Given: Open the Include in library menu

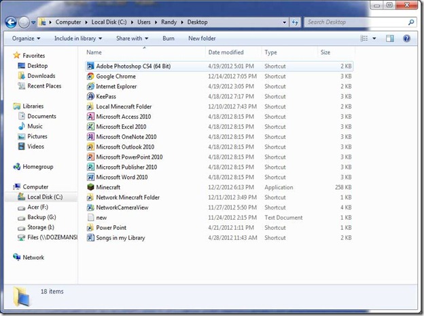Looking at the screenshot, I should [x=78, y=39].
